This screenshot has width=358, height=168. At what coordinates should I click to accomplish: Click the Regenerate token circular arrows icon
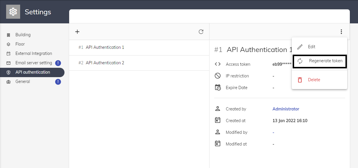[x=300, y=61]
